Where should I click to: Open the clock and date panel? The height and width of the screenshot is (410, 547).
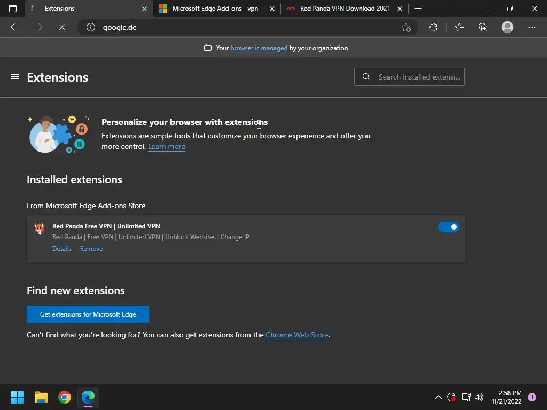(x=506, y=397)
